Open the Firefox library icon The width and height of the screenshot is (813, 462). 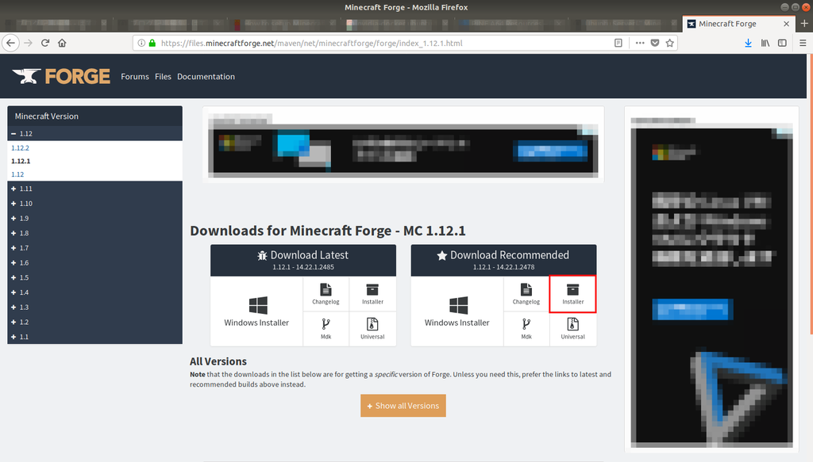click(765, 43)
